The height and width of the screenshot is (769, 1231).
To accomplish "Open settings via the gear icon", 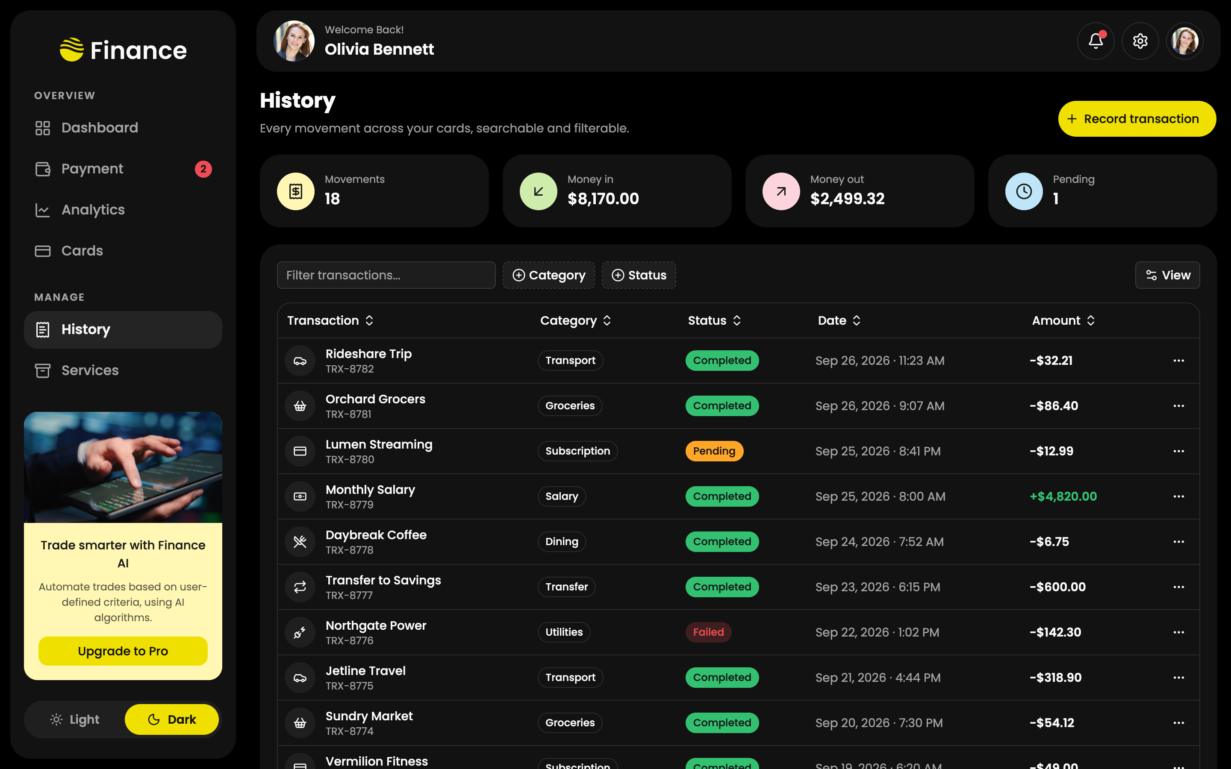I will tap(1140, 41).
